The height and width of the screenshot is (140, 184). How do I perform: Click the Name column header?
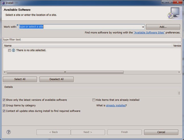point(87,46)
